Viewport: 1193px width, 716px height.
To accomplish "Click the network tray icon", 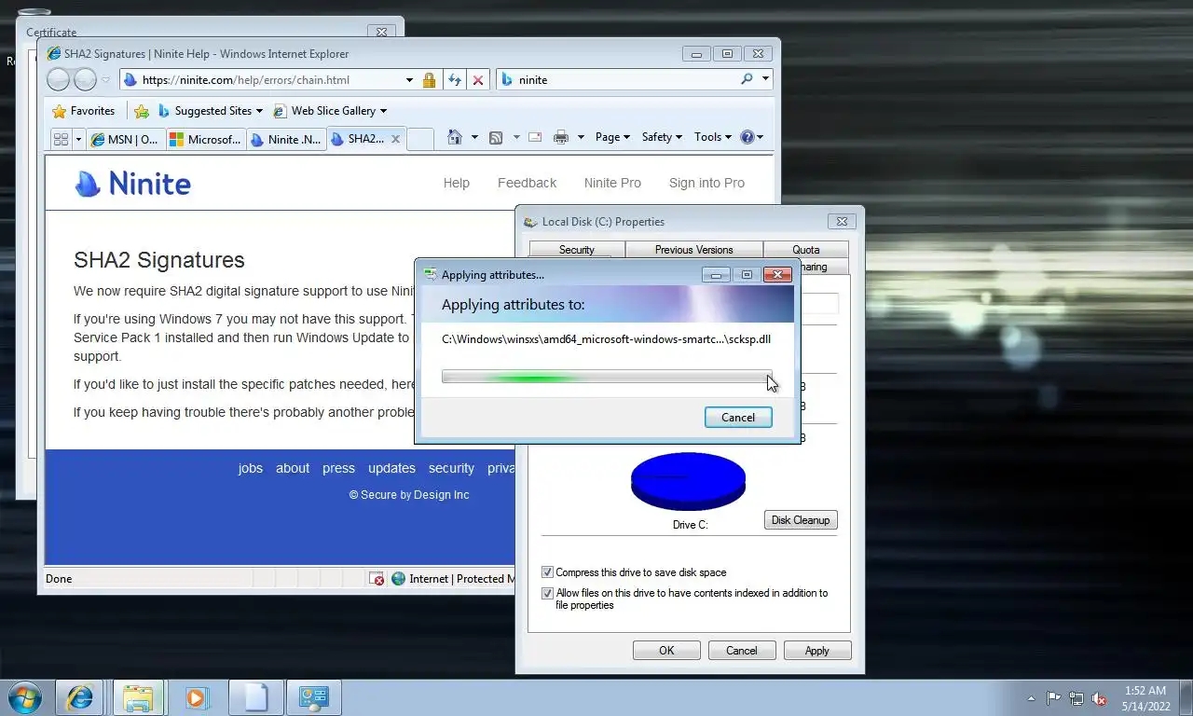I will 1076,697.
